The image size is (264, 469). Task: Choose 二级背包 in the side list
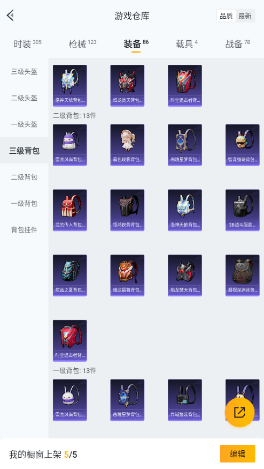24,177
